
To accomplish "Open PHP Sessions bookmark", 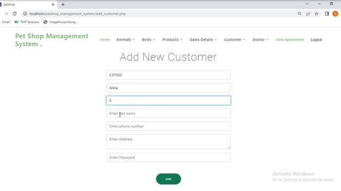I will (27, 22).
